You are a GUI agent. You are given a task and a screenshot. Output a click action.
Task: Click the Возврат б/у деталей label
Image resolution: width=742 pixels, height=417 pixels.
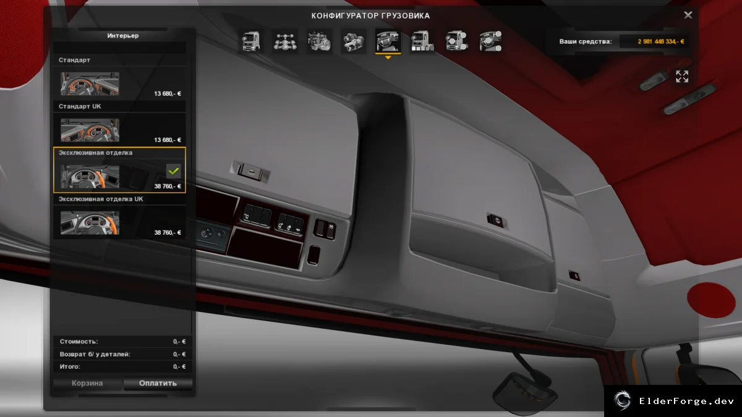coord(95,354)
